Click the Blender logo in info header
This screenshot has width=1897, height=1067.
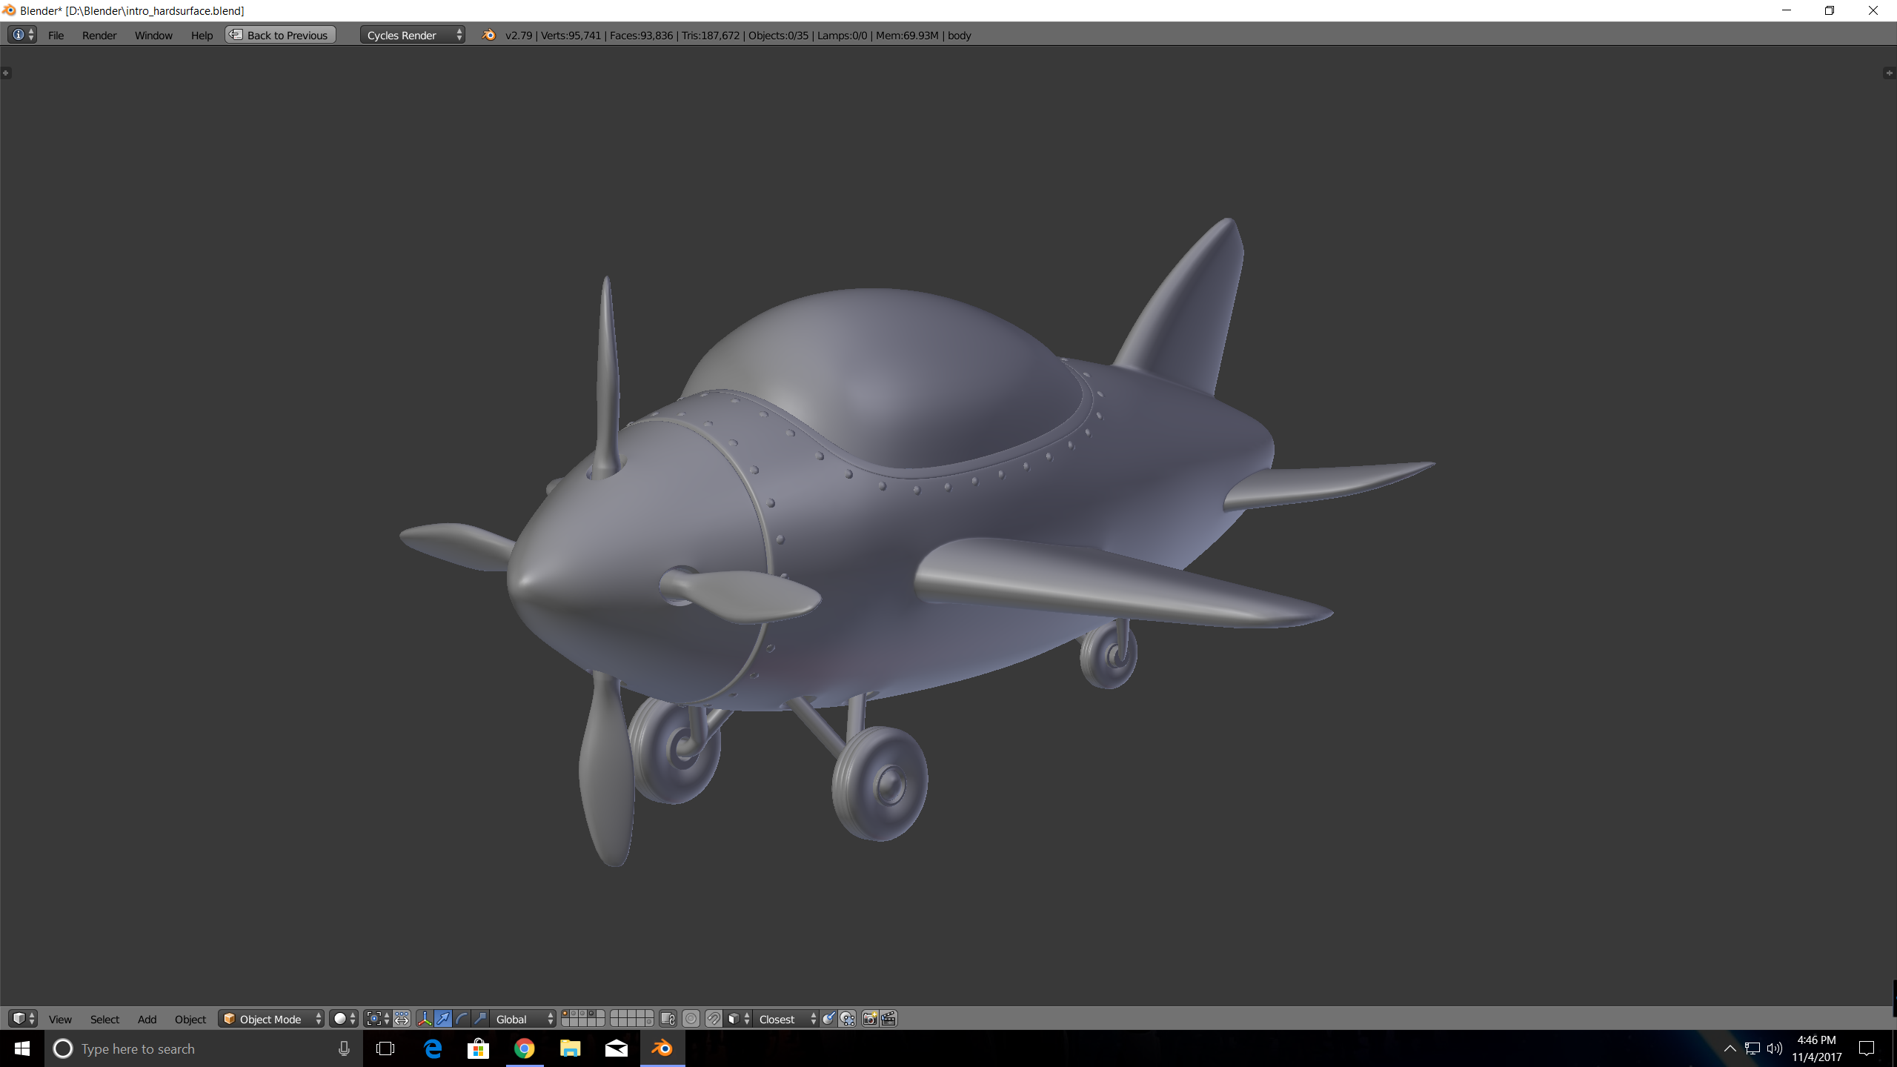click(x=488, y=35)
